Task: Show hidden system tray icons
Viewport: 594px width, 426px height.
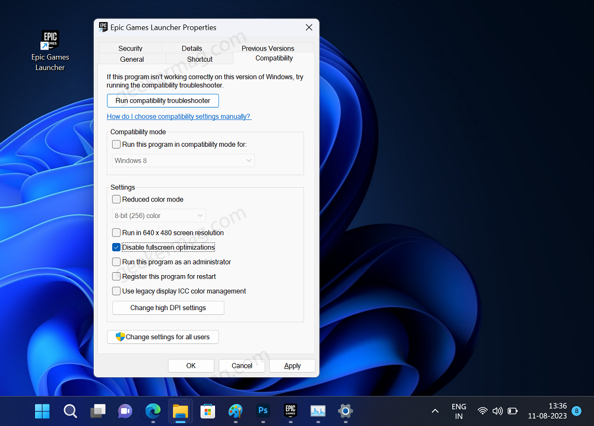Action: pyautogui.click(x=435, y=411)
